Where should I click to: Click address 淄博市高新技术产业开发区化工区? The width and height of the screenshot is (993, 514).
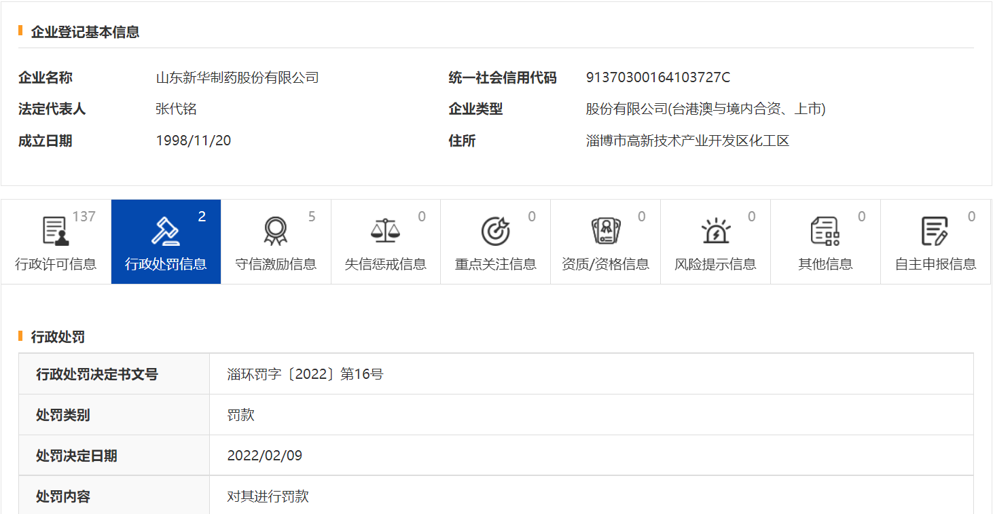pos(688,141)
